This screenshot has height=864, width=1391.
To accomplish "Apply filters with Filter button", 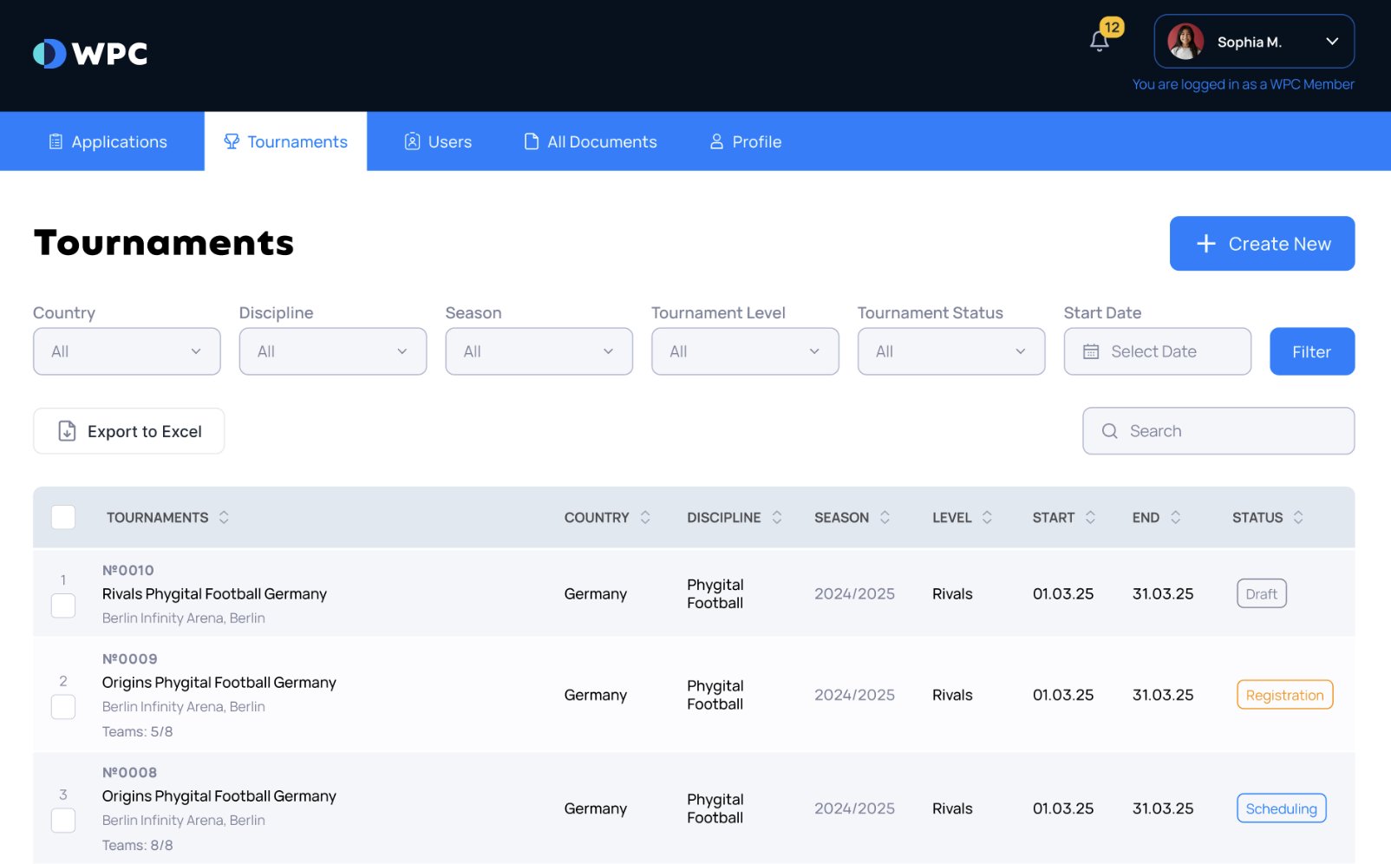I will 1312,351.
